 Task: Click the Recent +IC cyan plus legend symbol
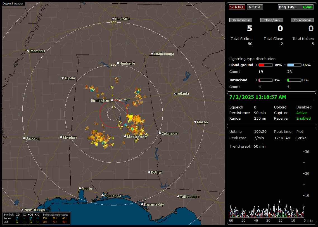38,218
